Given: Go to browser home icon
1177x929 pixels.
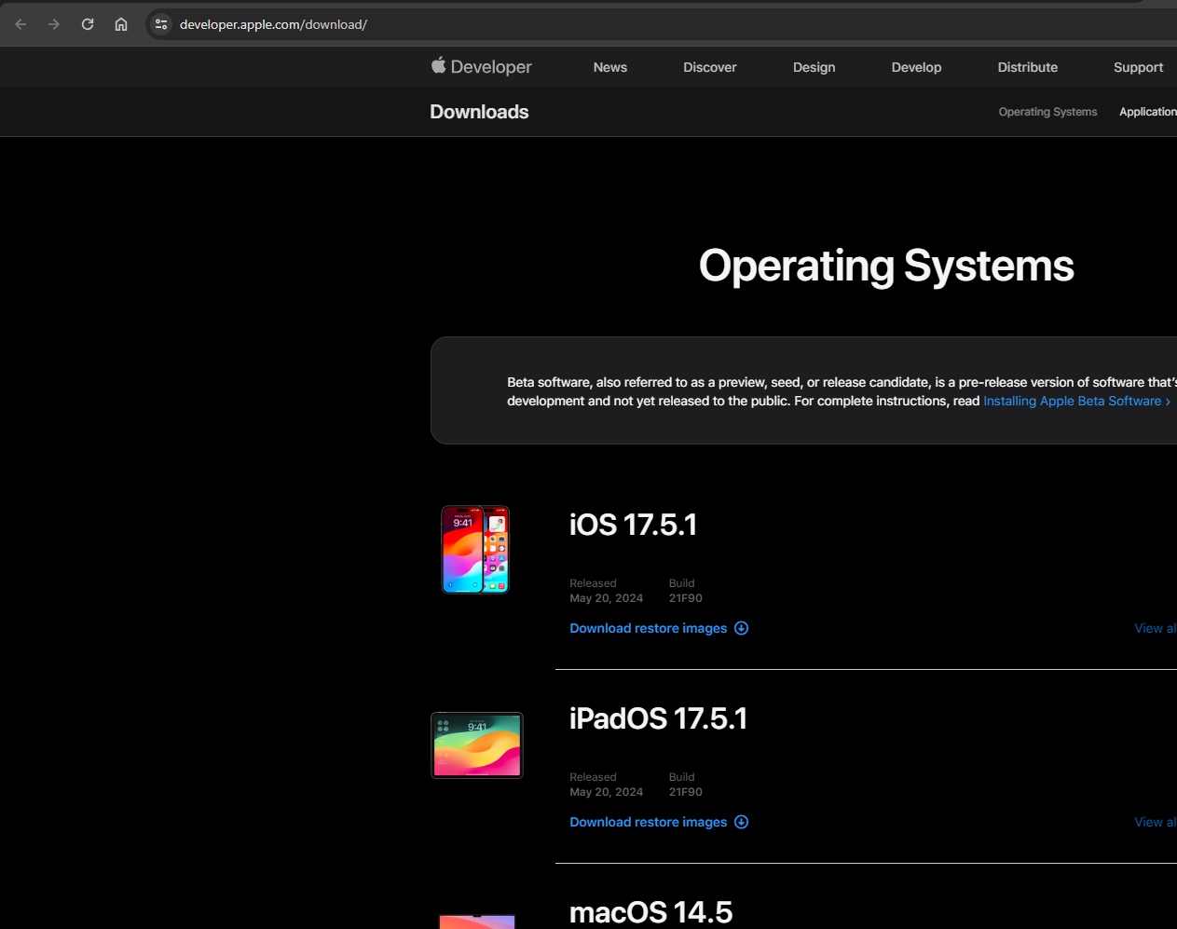Looking at the screenshot, I should [x=121, y=24].
